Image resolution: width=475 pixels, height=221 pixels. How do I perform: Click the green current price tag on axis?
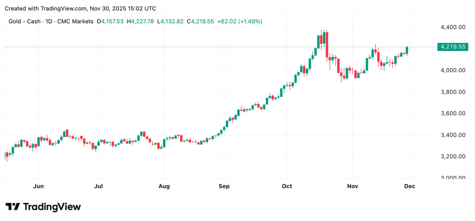(453, 47)
